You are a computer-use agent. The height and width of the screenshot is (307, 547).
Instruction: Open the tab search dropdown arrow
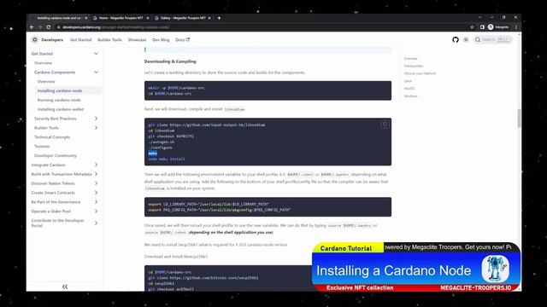pos(480,17)
